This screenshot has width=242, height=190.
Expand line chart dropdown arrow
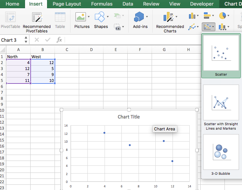pos(198,27)
